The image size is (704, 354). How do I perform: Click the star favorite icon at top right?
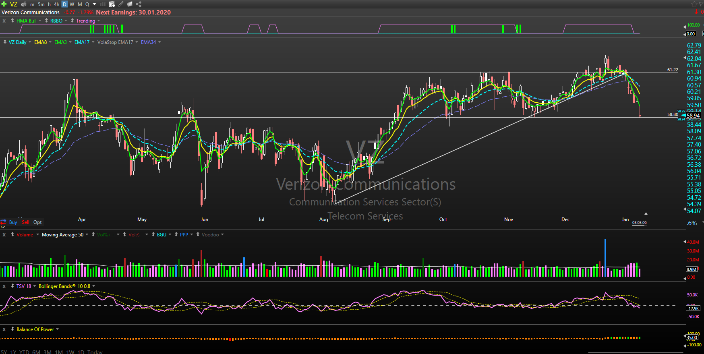coord(694,4)
